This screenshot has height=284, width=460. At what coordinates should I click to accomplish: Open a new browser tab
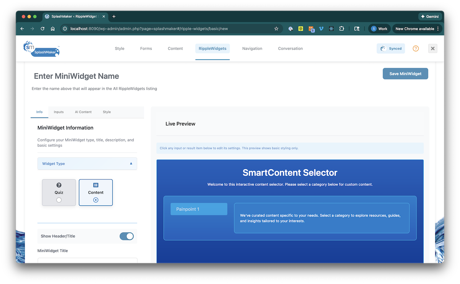114,16
